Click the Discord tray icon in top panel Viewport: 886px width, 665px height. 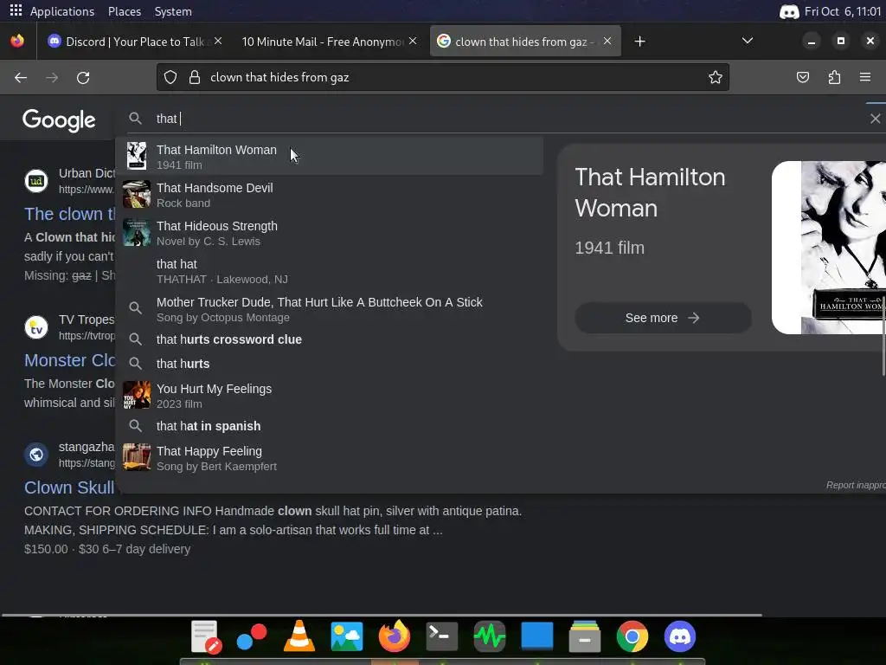(x=789, y=11)
